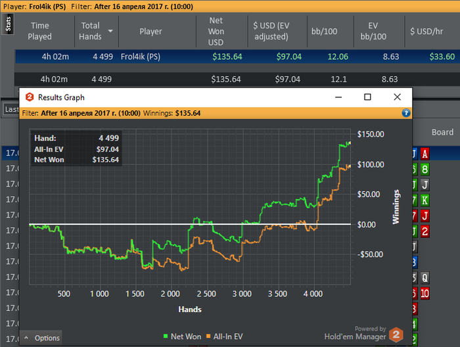Click the Results Graph window app icon

pos(30,97)
